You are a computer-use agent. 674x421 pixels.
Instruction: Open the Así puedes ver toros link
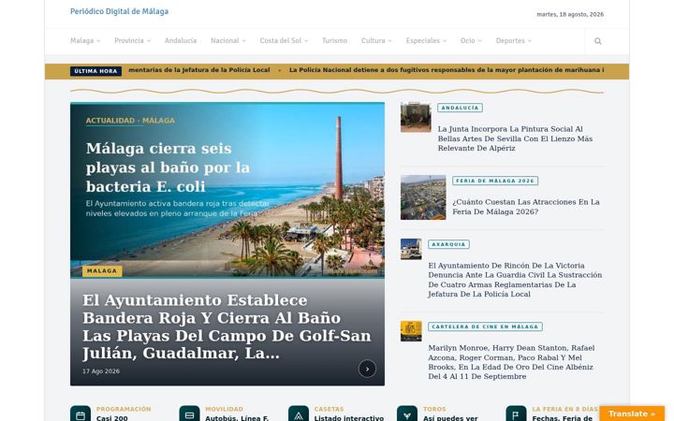pos(450,418)
